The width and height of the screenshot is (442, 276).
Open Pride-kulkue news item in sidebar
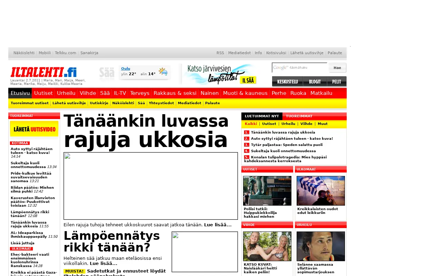coord(31,177)
